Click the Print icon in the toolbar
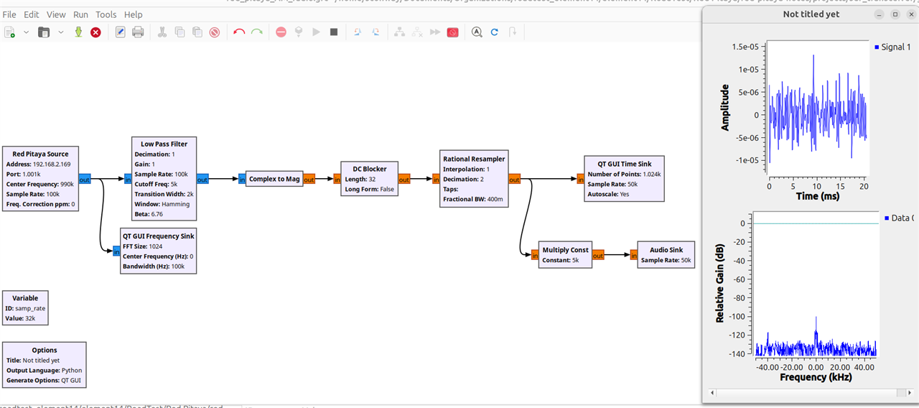Viewport: 919px width, 408px height. coord(138,32)
